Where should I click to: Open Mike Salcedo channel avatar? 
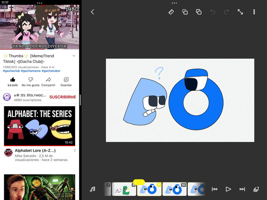pyautogui.click(x=8, y=152)
